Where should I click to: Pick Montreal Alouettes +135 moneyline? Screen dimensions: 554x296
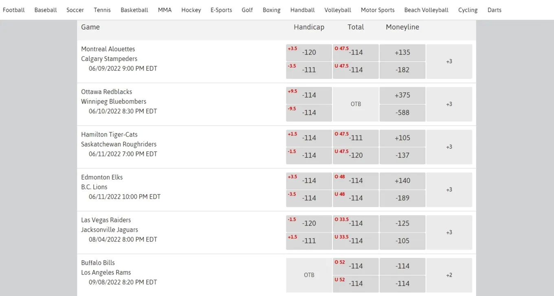[x=402, y=52]
